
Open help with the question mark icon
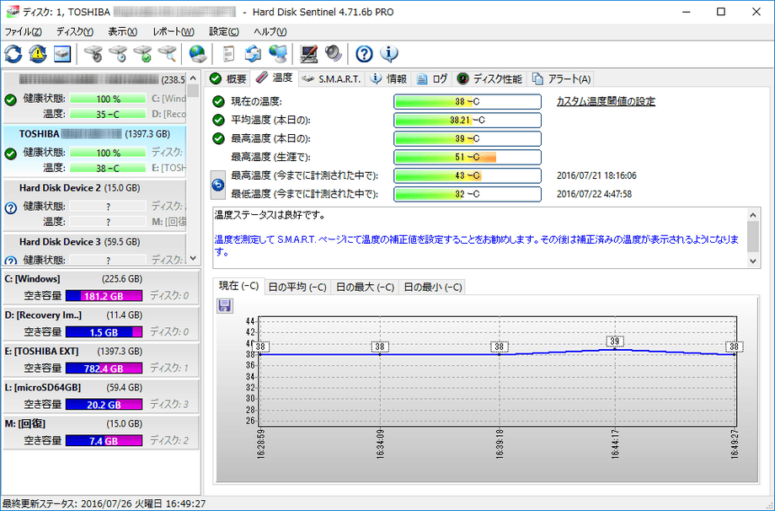point(364,53)
